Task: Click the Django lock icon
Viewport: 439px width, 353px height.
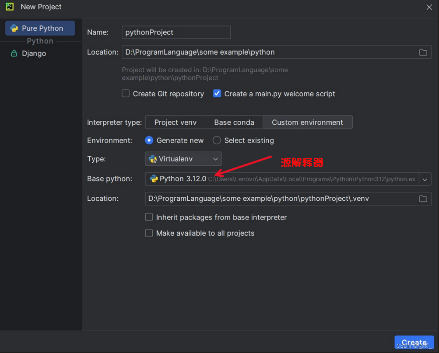Action: pyautogui.click(x=14, y=53)
